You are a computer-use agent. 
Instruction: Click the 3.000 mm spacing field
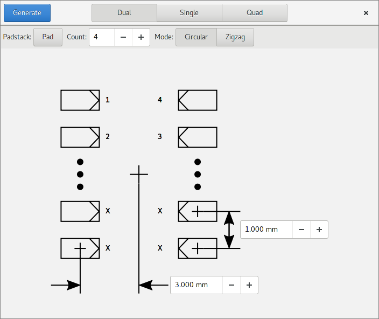pos(196,285)
